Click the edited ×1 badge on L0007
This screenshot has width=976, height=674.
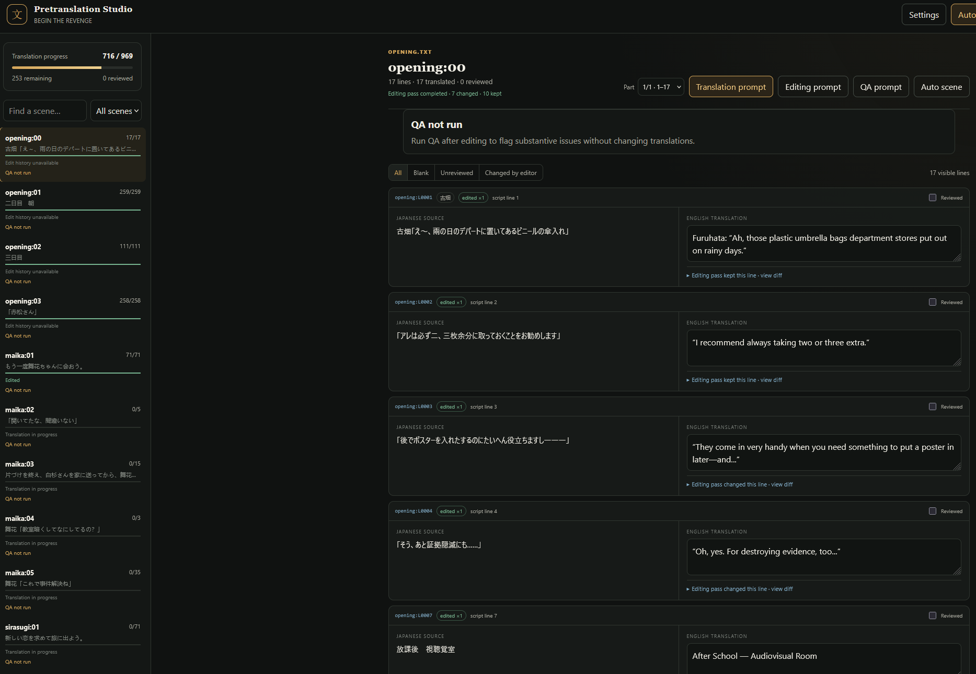(451, 615)
